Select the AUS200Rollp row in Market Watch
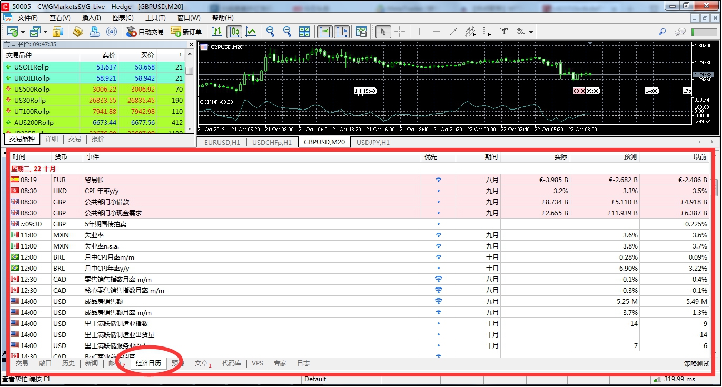The width and height of the screenshot is (722, 387). 94,123
